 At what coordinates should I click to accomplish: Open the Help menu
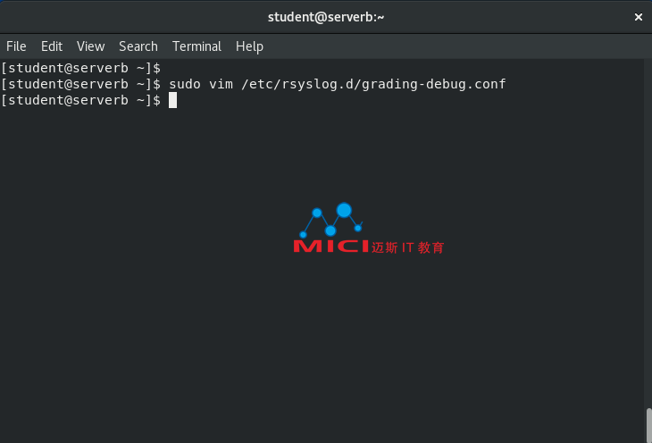(x=249, y=46)
